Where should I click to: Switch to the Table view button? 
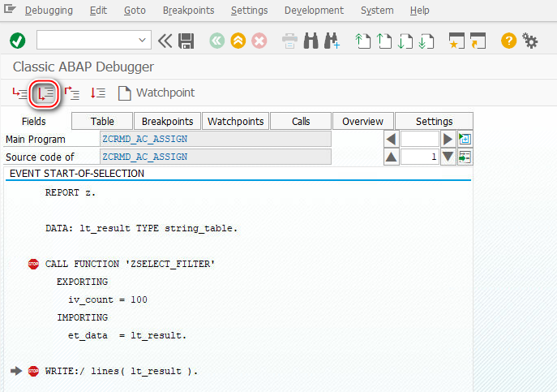[102, 121]
